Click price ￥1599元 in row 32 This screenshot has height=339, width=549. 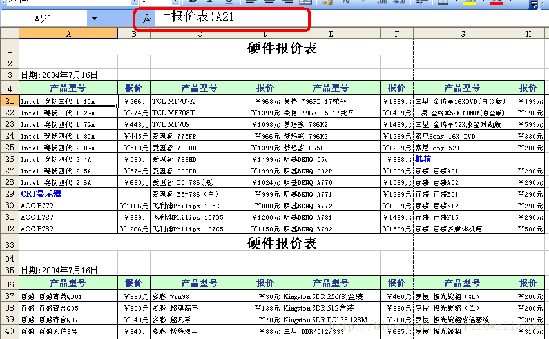pyautogui.click(x=397, y=229)
